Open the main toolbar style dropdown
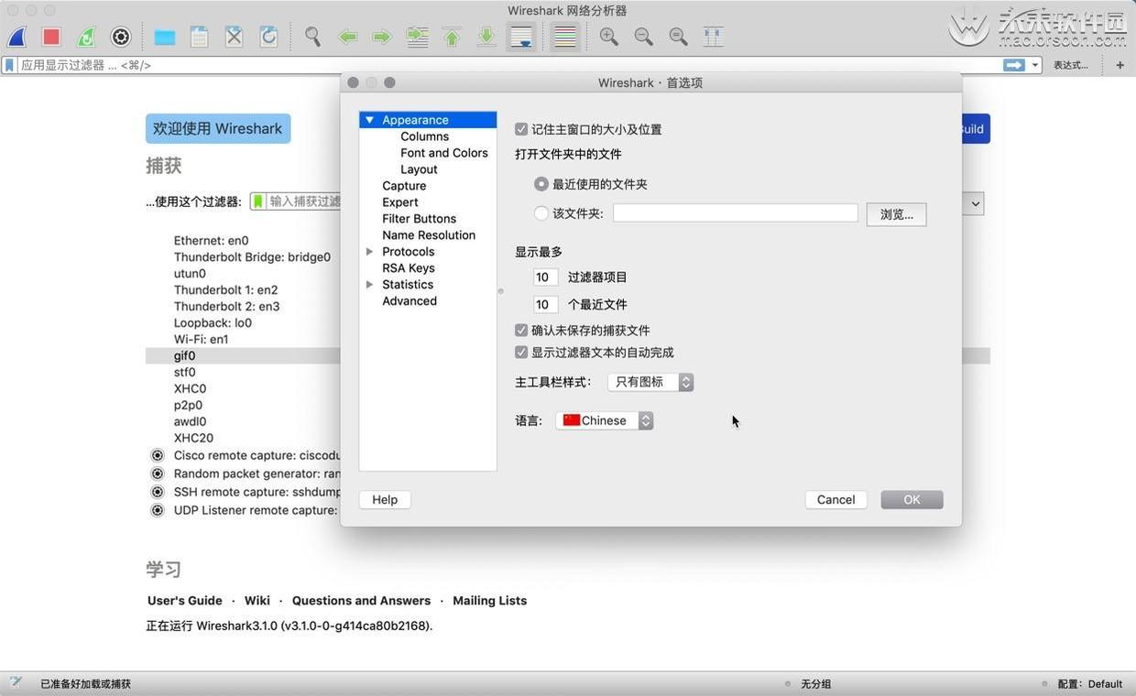 650,382
